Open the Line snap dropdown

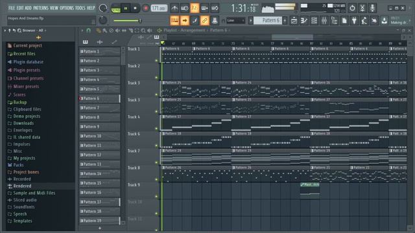pos(236,20)
